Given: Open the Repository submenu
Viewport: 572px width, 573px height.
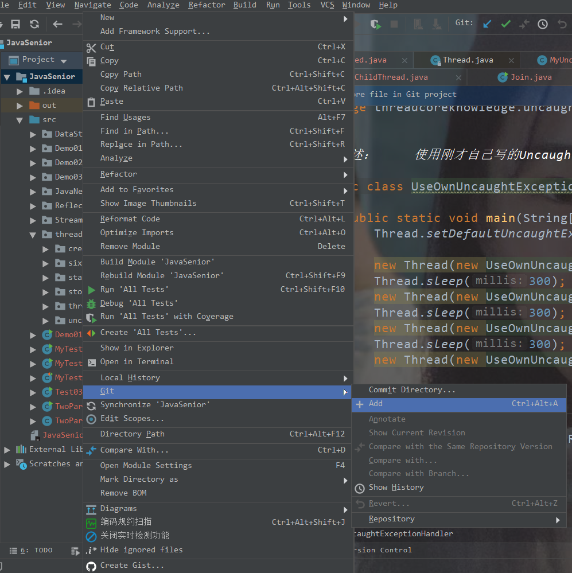Looking at the screenshot, I should click(391, 519).
